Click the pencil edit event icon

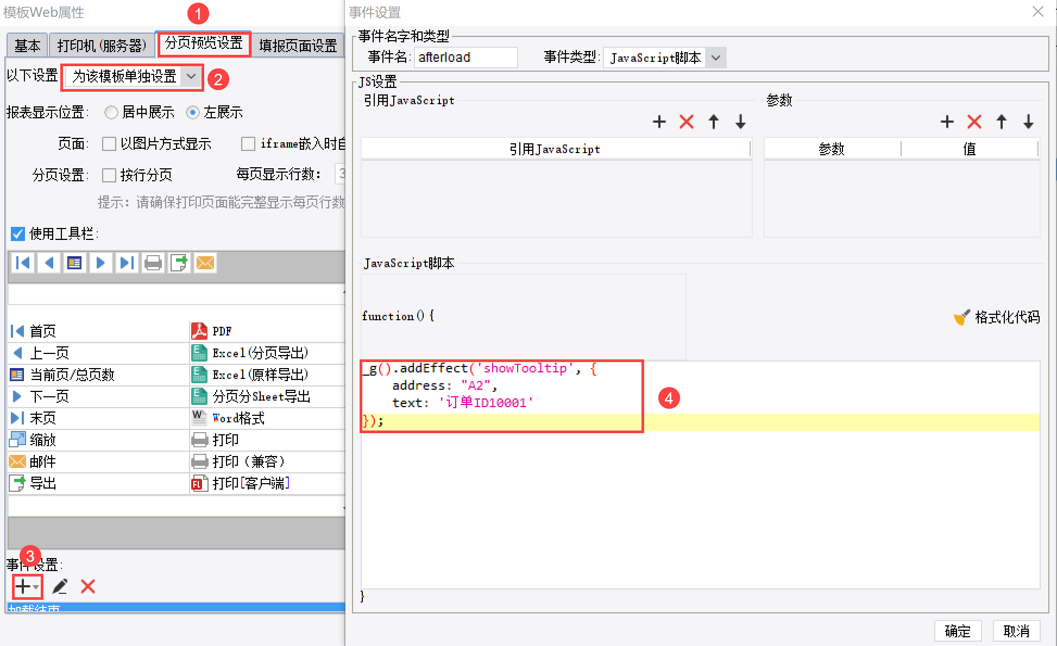[60, 586]
